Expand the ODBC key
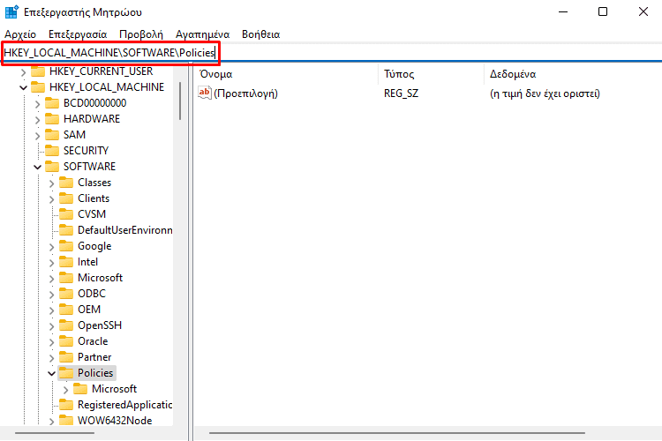 [51, 295]
